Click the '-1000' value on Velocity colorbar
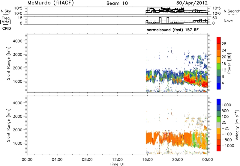The width and height of the screenshot is (240, 166). (228, 146)
